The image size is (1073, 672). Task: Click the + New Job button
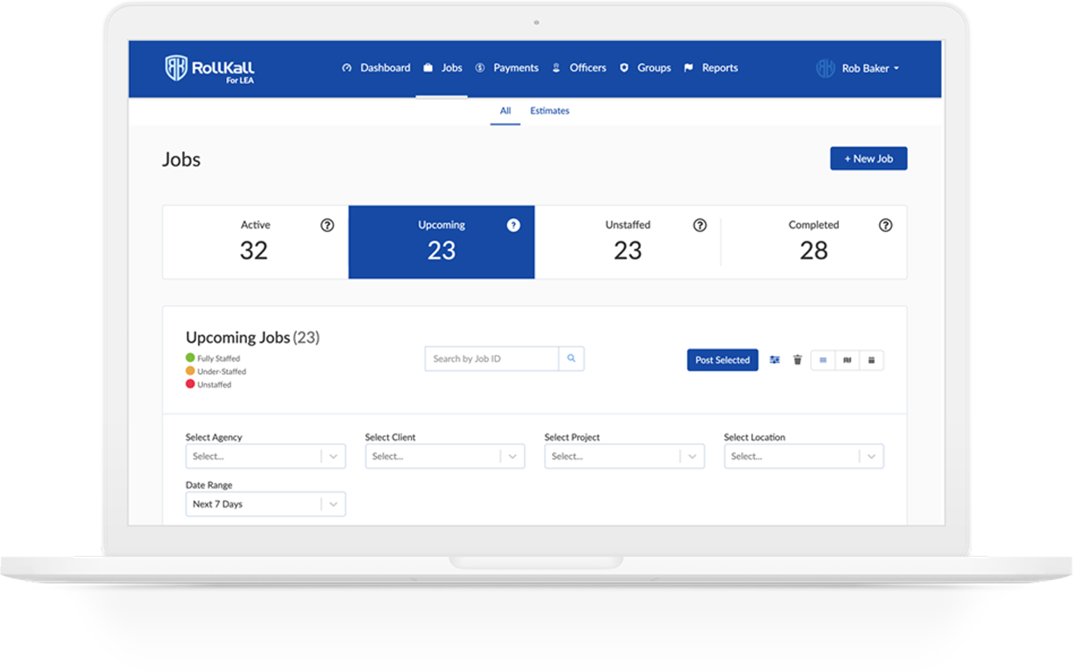(x=869, y=158)
